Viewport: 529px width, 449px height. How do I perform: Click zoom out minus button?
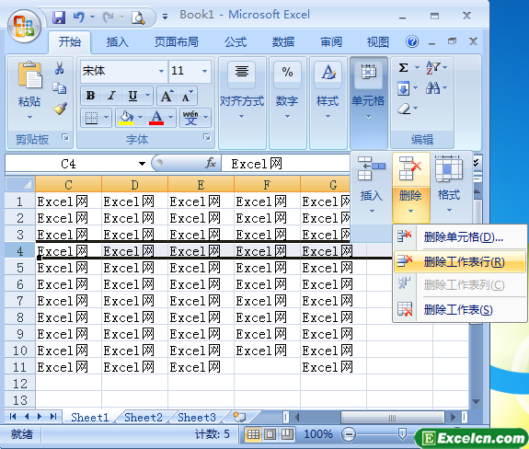[x=348, y=434]
